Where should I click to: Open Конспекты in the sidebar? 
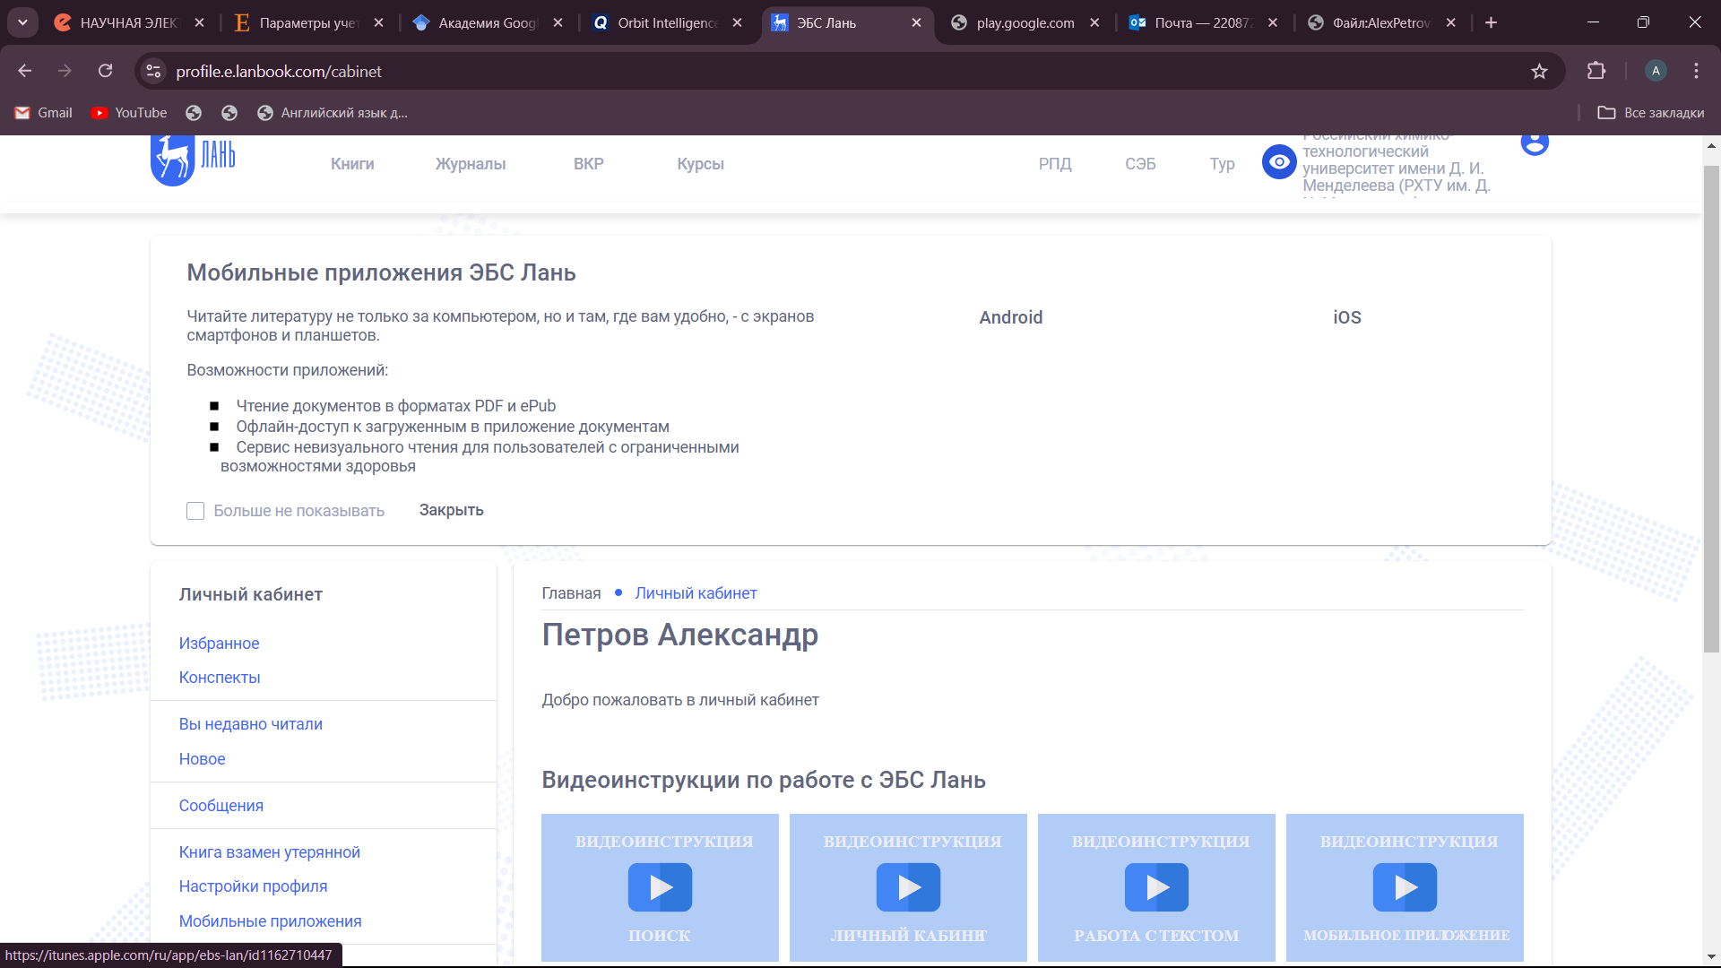coord(220,678)
